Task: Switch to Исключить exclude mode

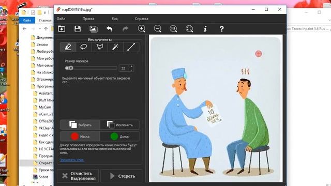Action: coord(119,125)
